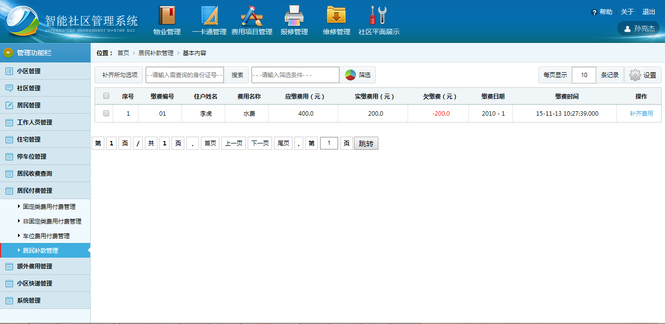Click the 补齐所勾选项 button

pyautogui.click(x=119, y=75)
